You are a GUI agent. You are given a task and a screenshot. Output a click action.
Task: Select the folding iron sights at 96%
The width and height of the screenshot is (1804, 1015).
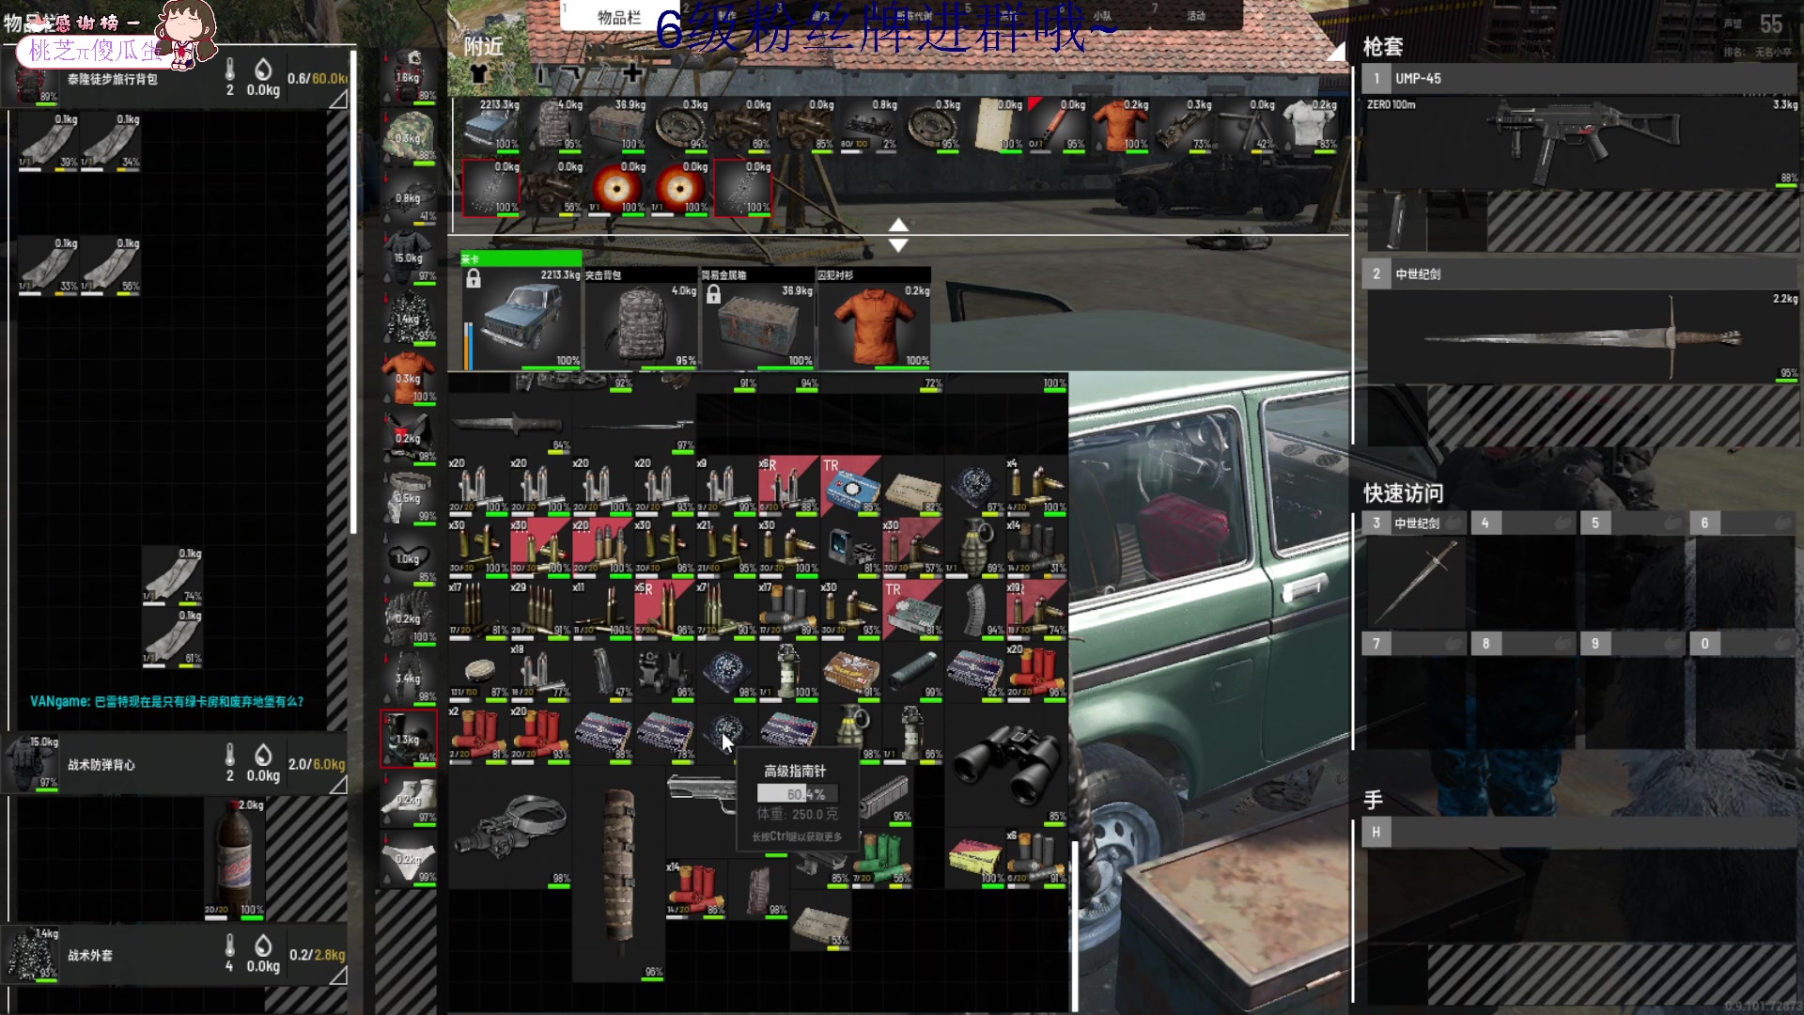665,671
